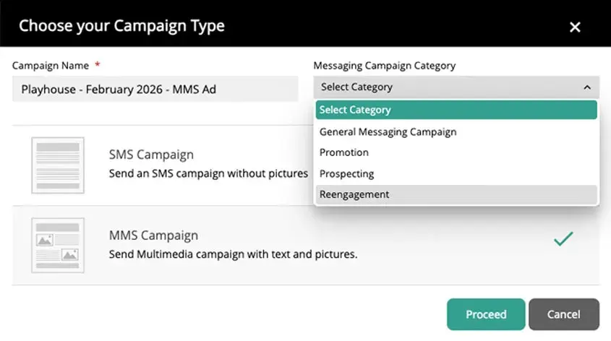Click the MMS Campaign picture icon
The image size is (611, 341).
pyautogui.click(x=58, y=246)
